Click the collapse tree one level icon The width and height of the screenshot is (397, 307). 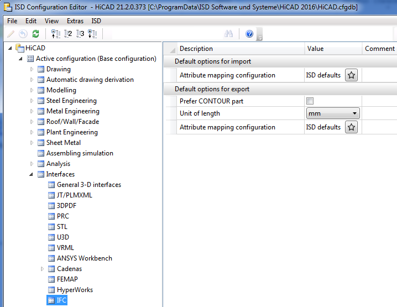[x=55, y=34]
